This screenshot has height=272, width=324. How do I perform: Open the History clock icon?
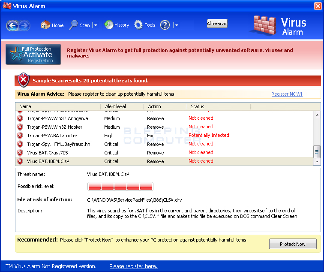108,24
